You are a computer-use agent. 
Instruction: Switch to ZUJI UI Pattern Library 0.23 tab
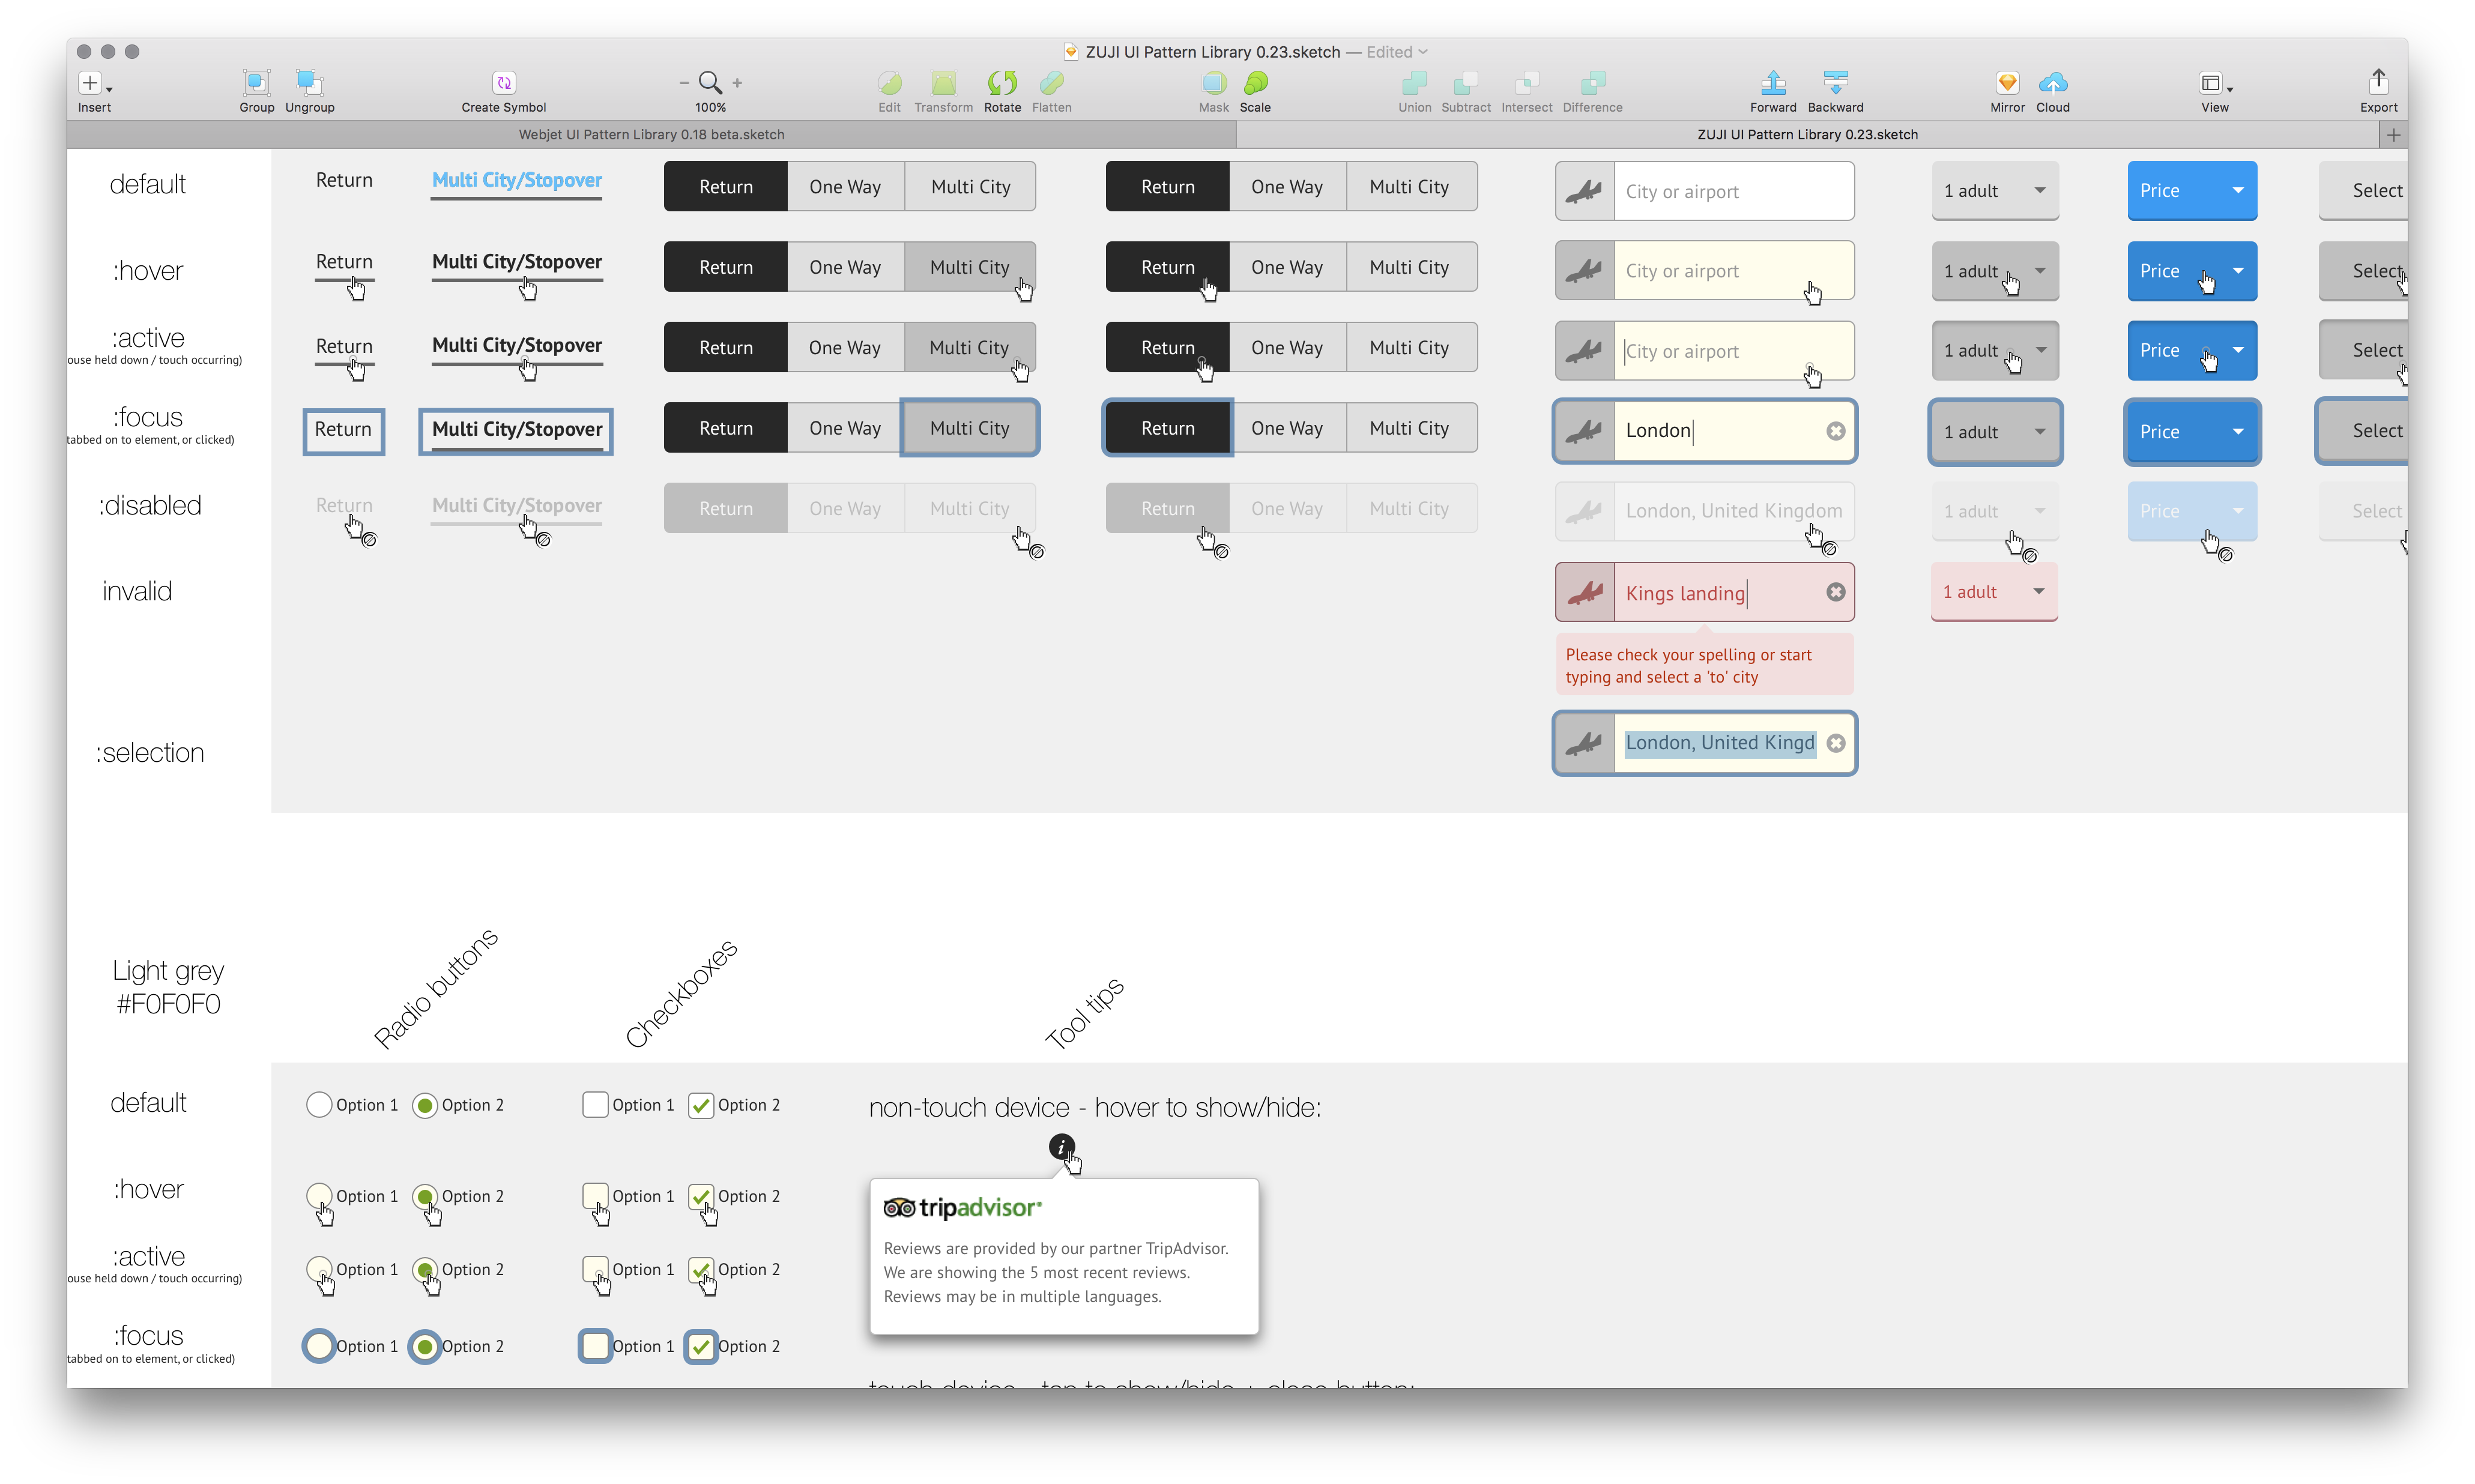pos(1806,134)
